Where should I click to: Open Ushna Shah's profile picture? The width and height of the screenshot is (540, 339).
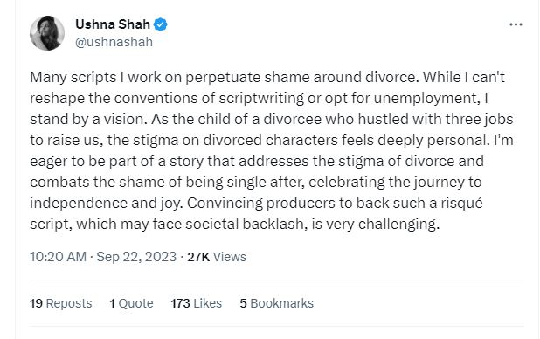point(47,33)
